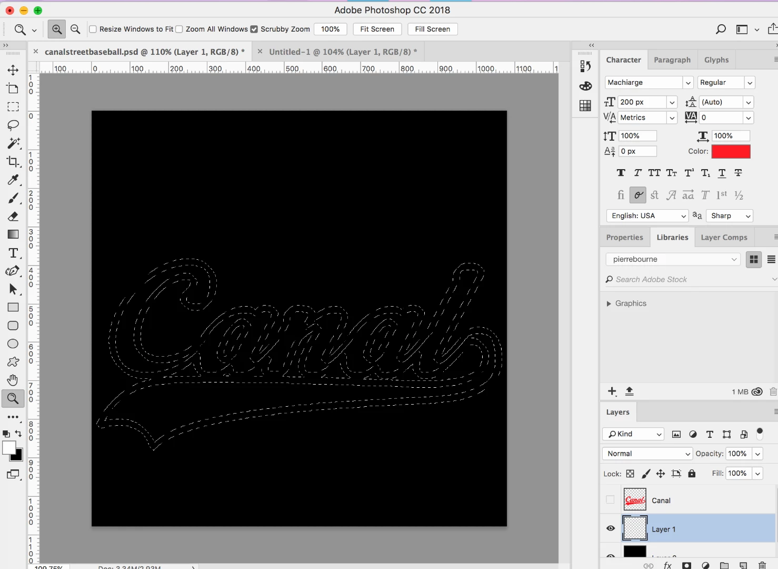
Task: Select the Rectangular Marquee tool
Action: 13,107
